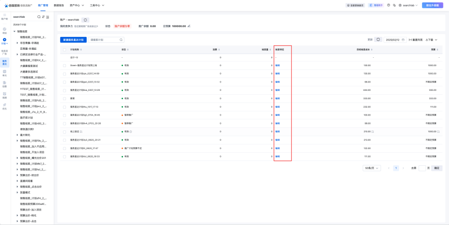Check the box for the 教育 plan row

click(65, 98)
